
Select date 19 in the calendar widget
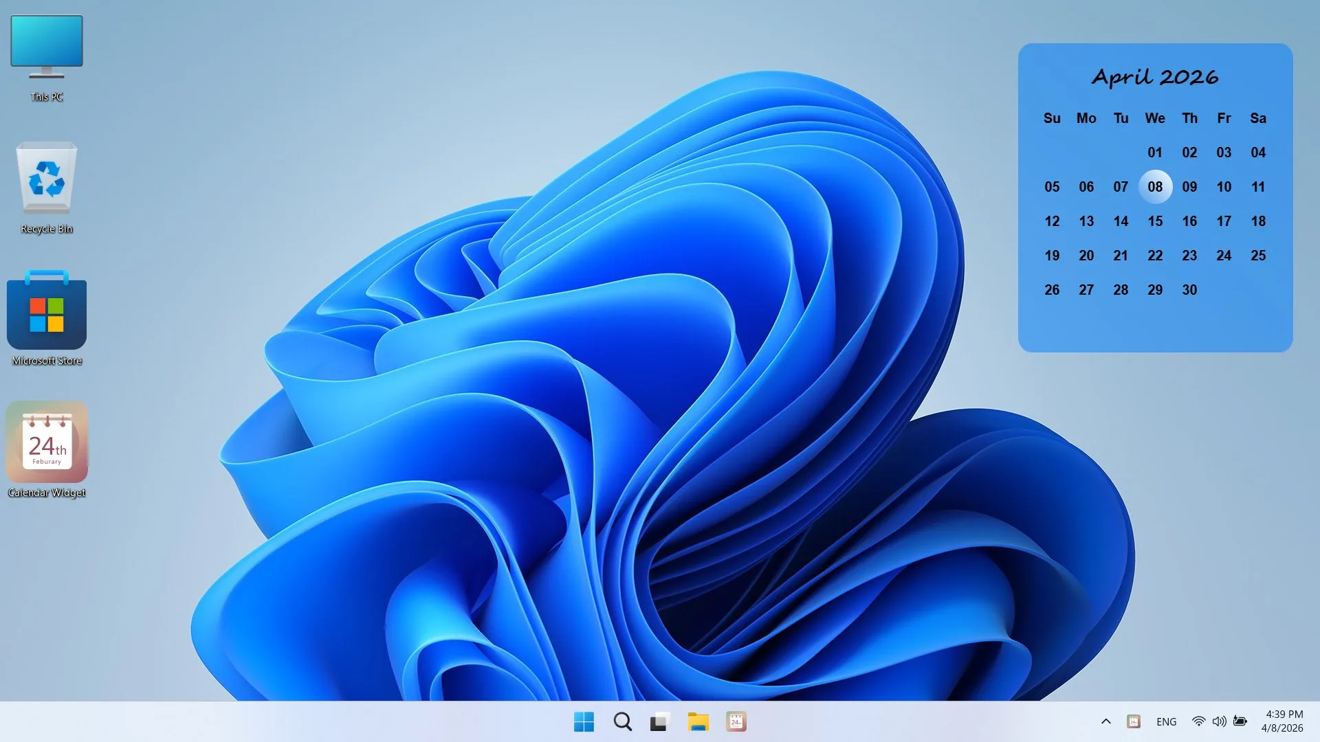point(1052,256)
